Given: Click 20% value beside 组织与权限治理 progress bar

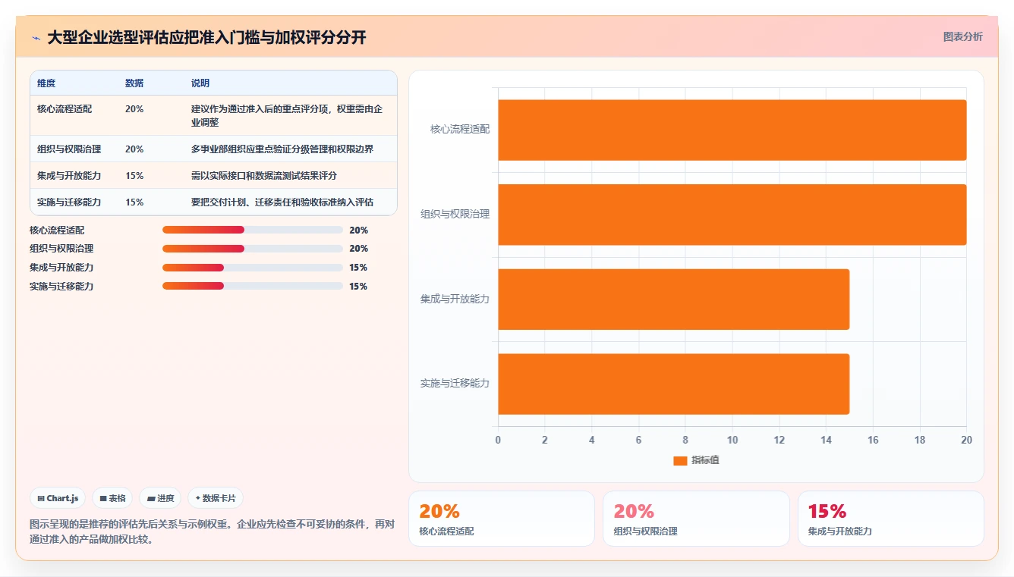Looking at the screenshot, I should click(358, 249).
